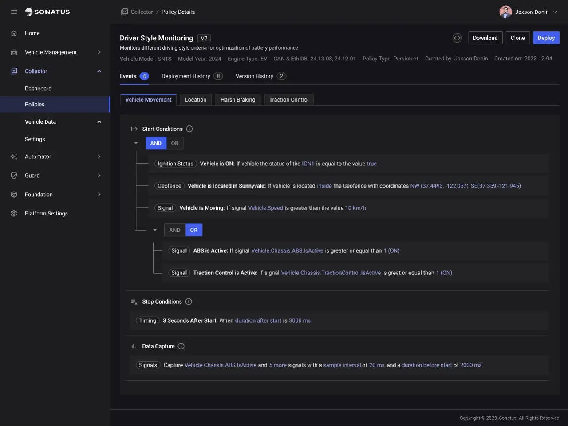
Task: Collapse the nested OR condition group
Action: (155, 230)
